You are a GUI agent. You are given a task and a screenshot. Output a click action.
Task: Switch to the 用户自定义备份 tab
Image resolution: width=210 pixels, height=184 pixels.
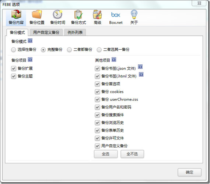coord(46,32)
